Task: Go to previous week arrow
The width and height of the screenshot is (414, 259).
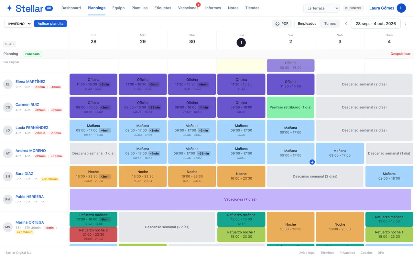Action: 346,24
